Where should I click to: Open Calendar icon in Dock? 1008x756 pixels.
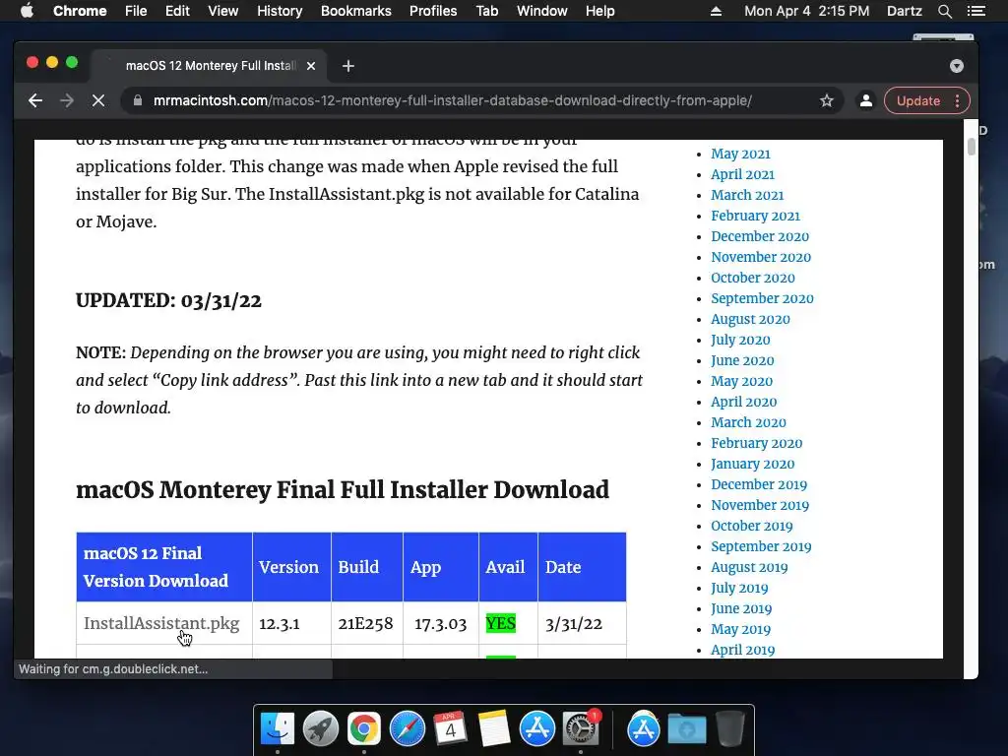(x=450, y=728)
